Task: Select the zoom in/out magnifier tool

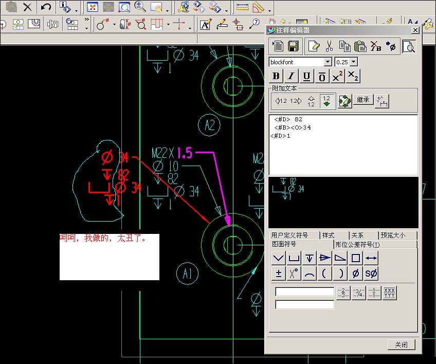Action: point(140,7)
